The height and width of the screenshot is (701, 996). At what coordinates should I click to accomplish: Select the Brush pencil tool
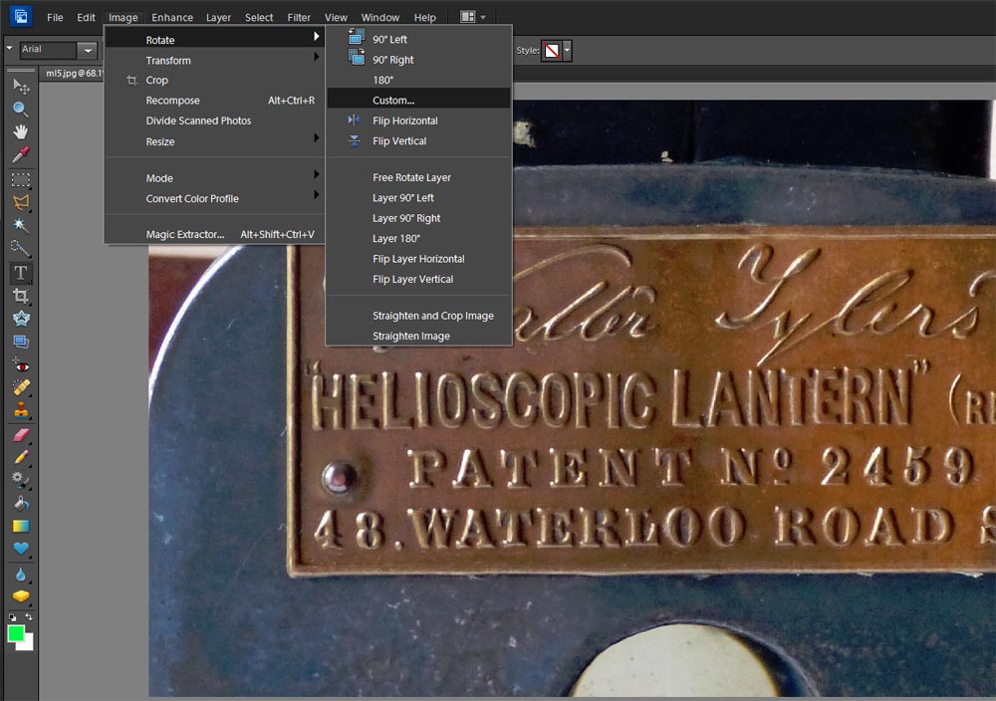click(x=21, y=456)
